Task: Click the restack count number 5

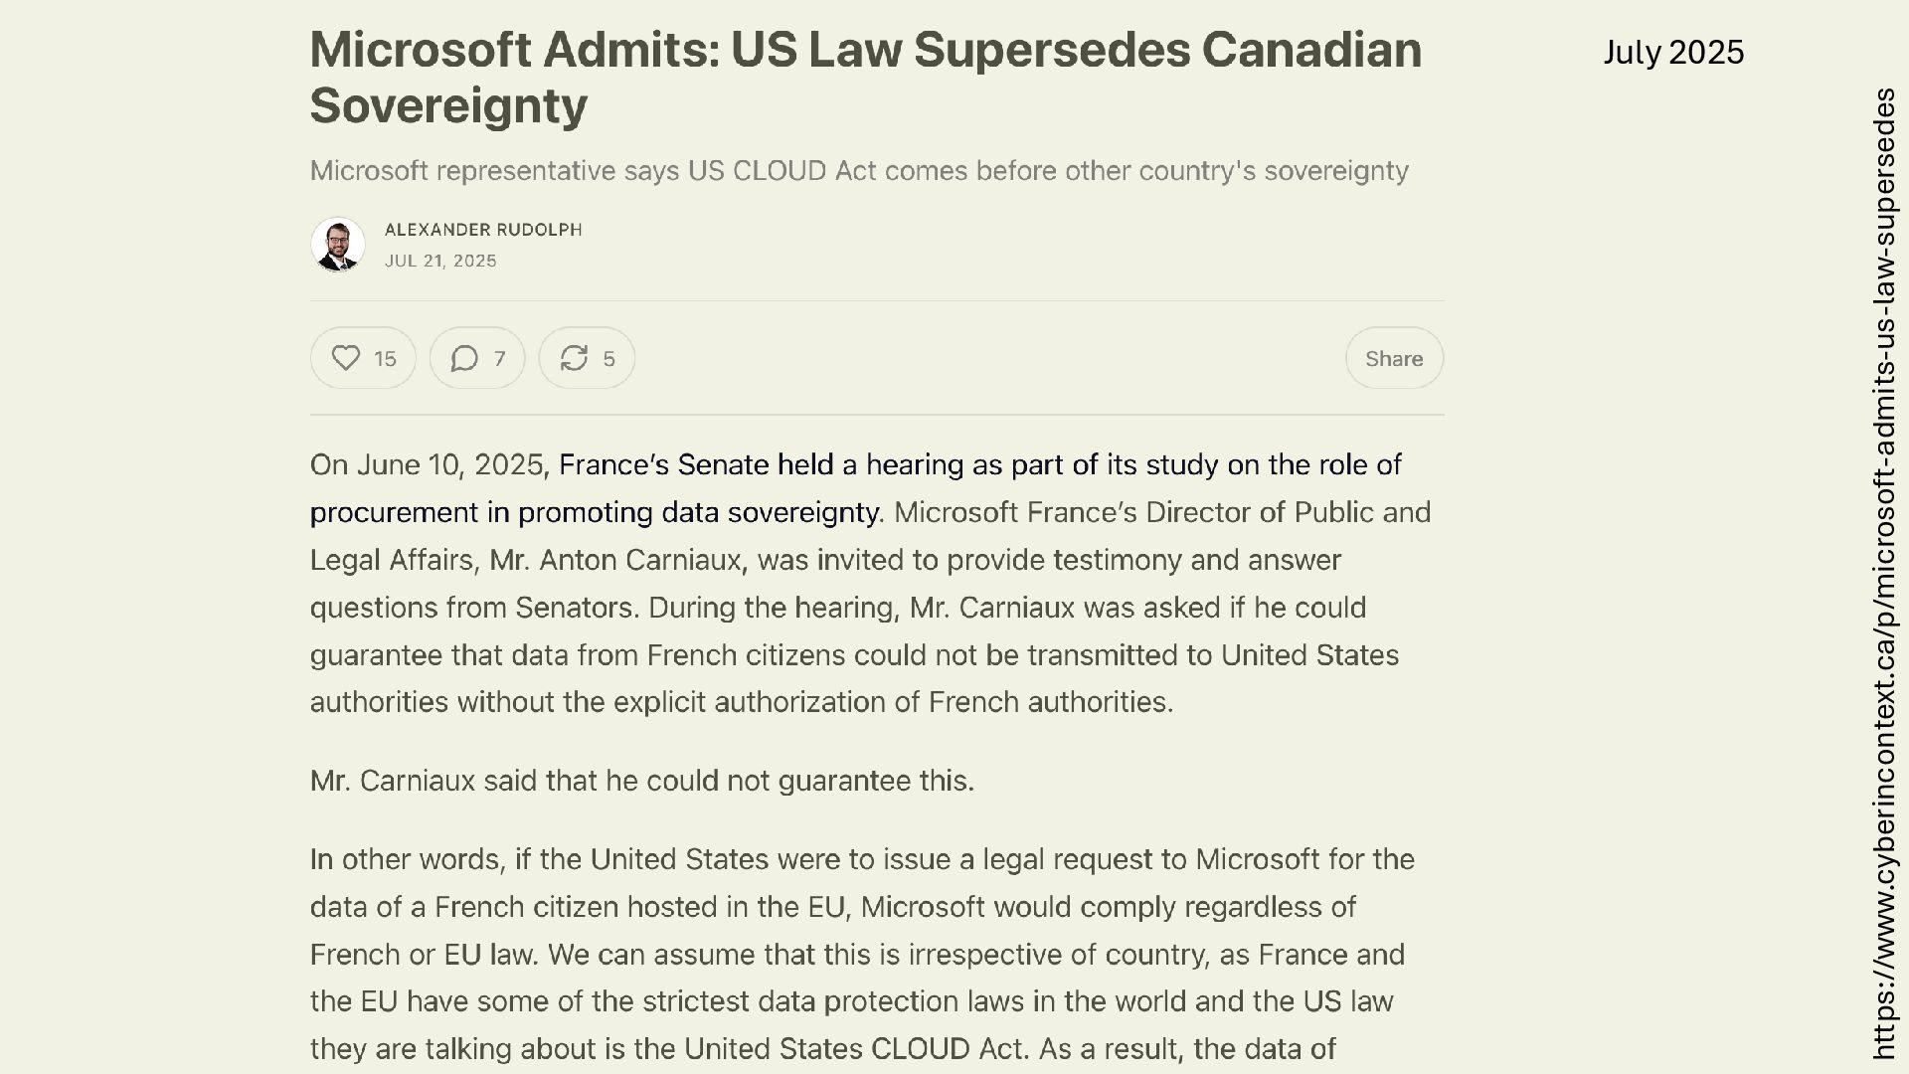Action: pyautogui.click(x=608, y=359)
